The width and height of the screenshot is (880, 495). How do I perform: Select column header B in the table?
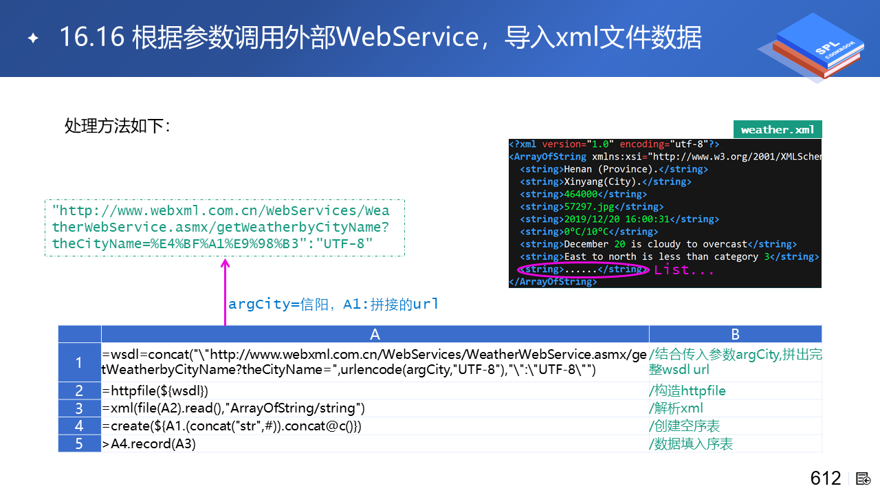click(735, 334)
